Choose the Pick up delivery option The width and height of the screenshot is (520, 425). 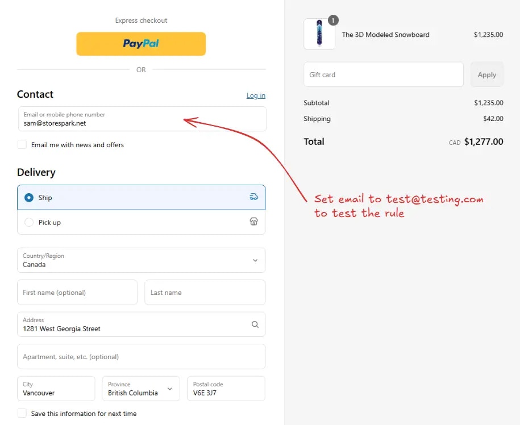[142, 222]
